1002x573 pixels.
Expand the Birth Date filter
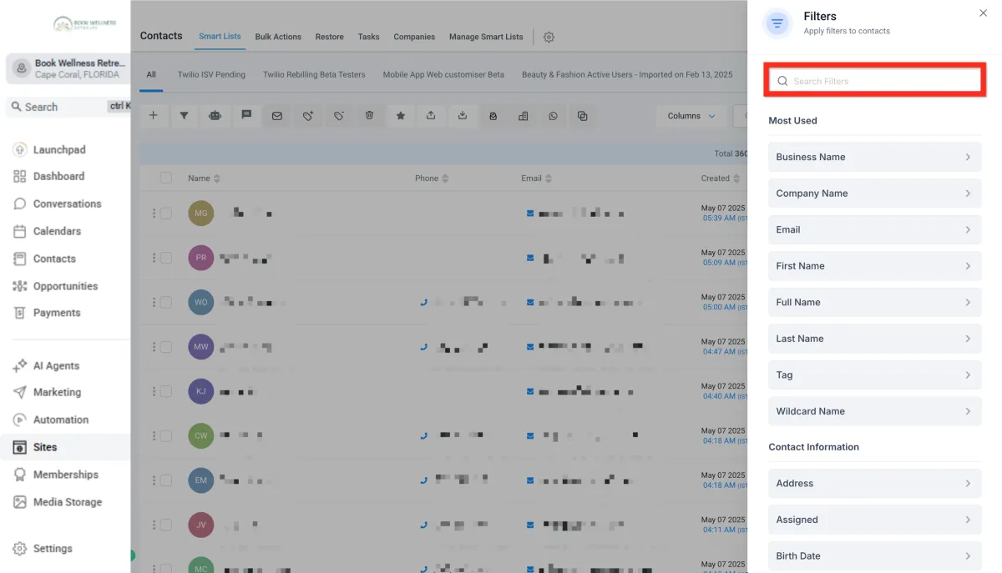pos(874,556)
